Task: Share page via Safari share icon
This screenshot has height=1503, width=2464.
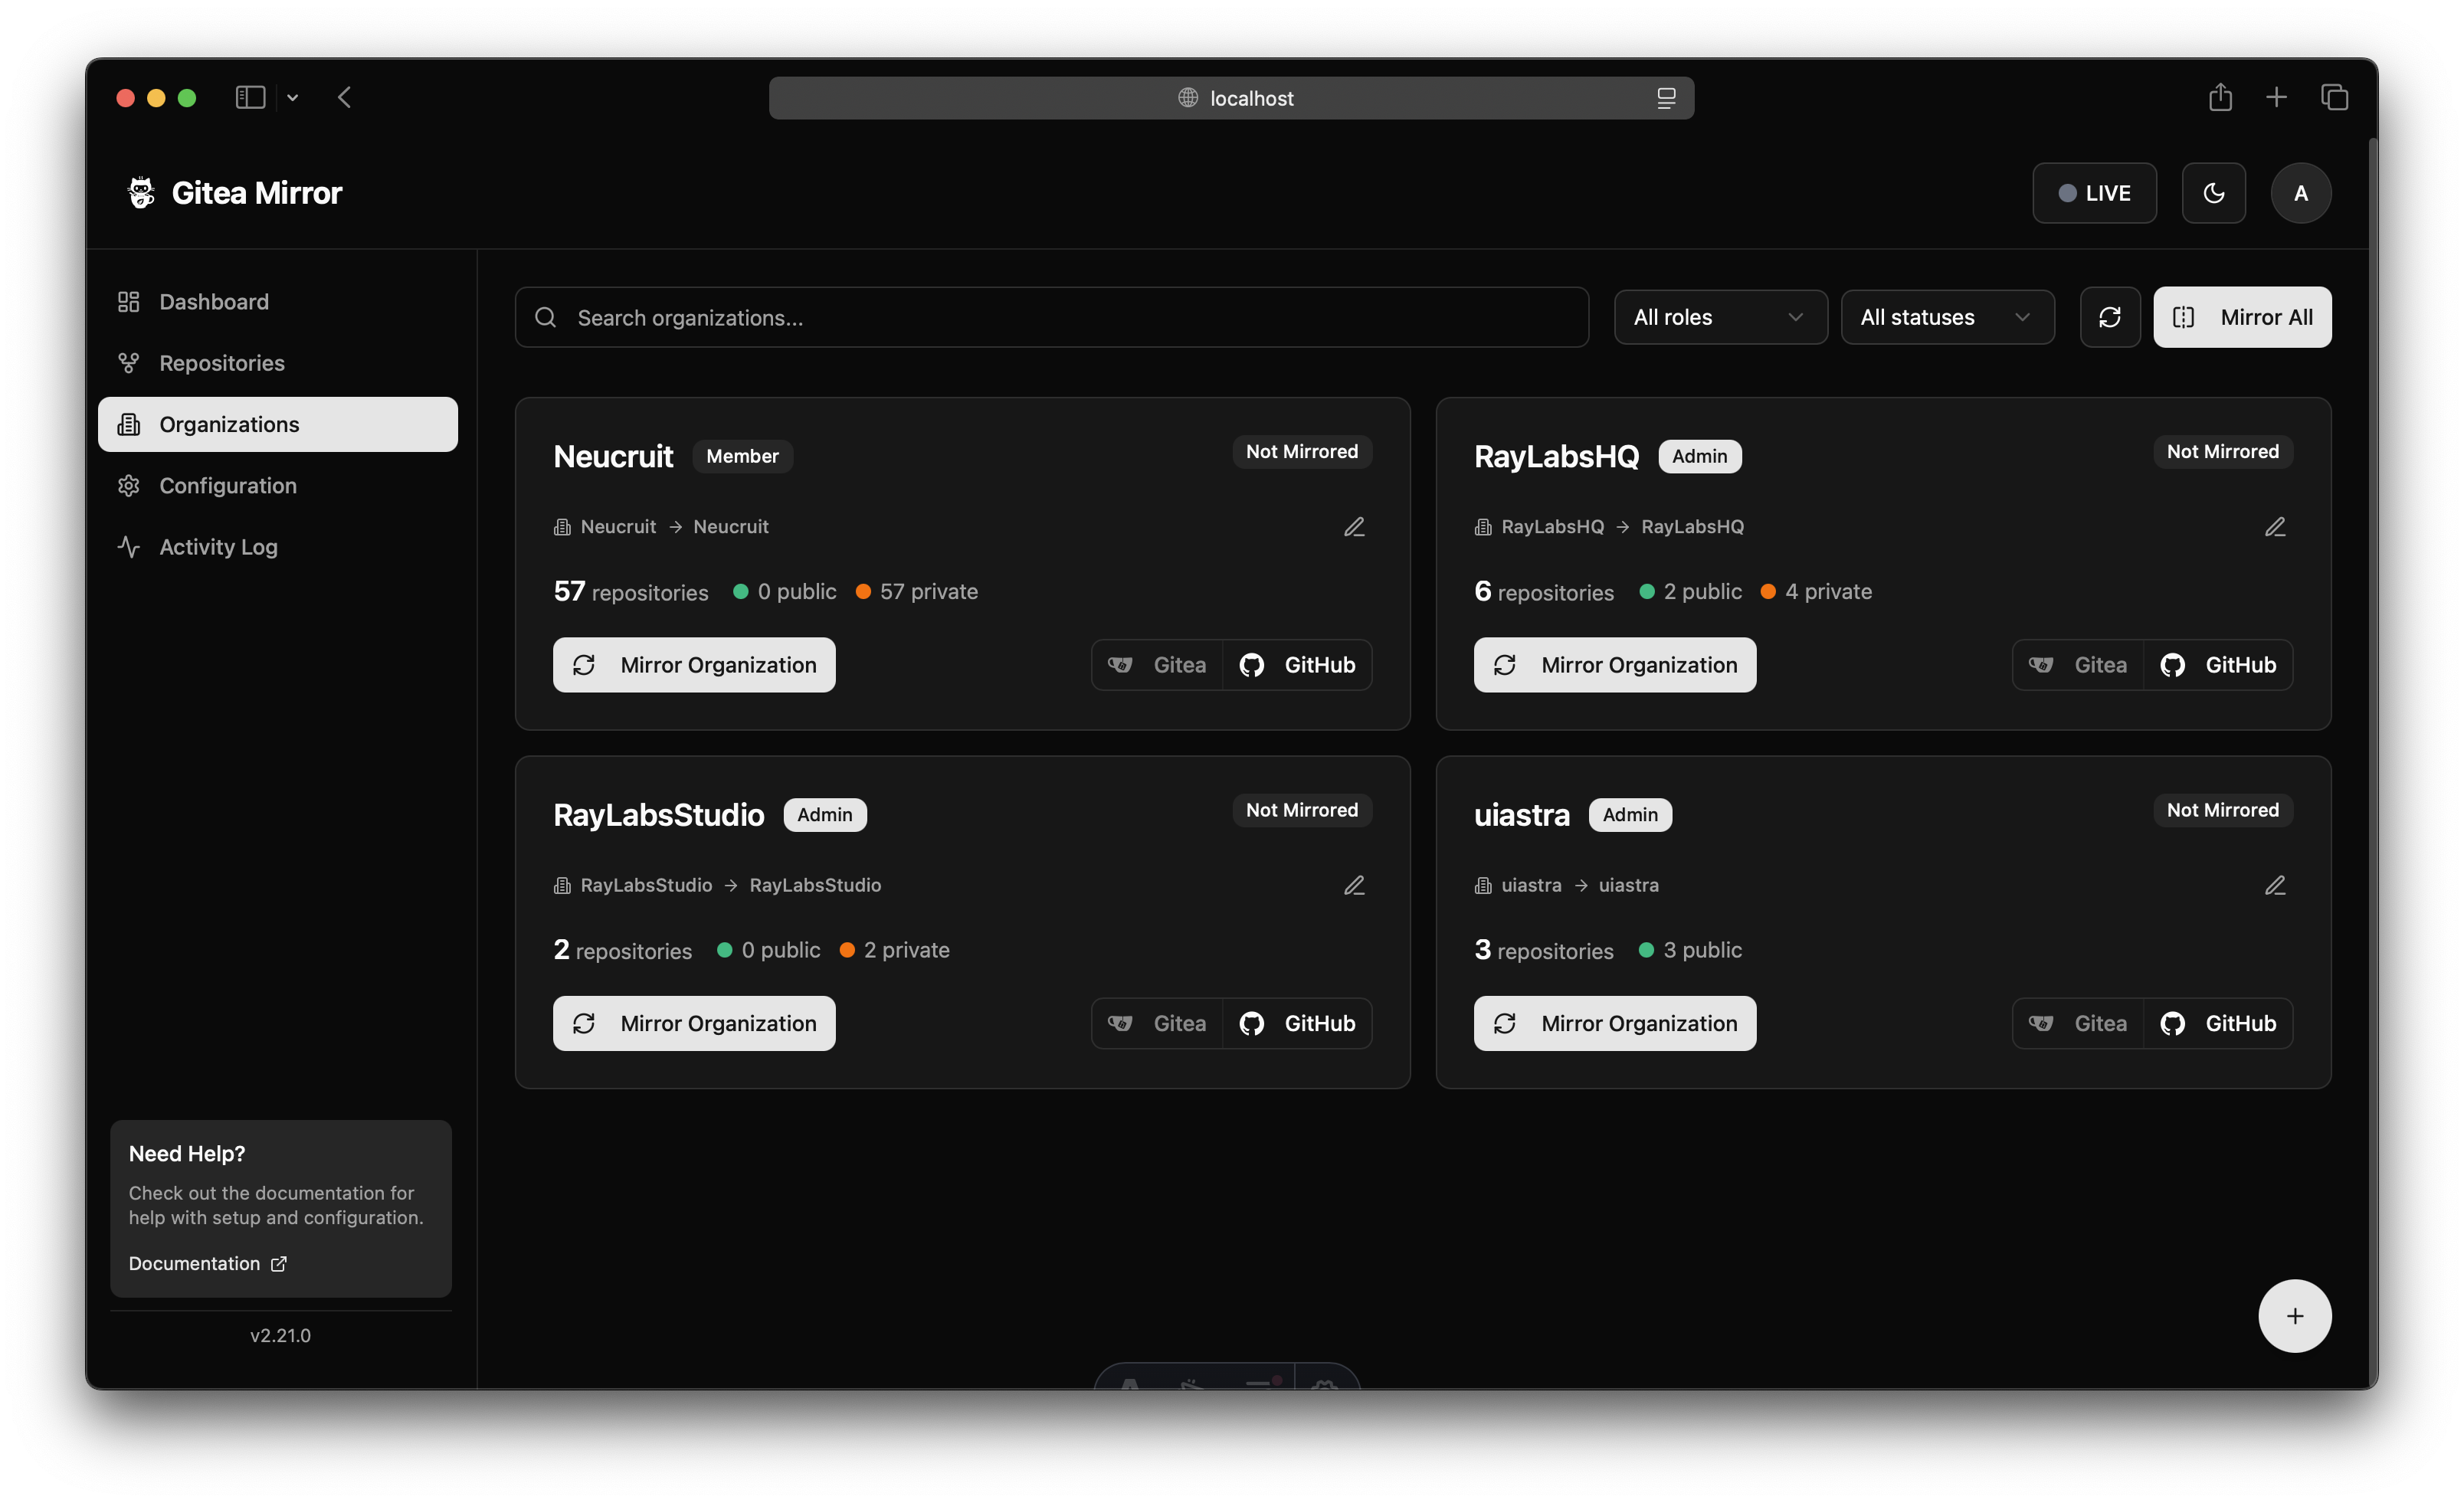Action: tap(2220, 97)
